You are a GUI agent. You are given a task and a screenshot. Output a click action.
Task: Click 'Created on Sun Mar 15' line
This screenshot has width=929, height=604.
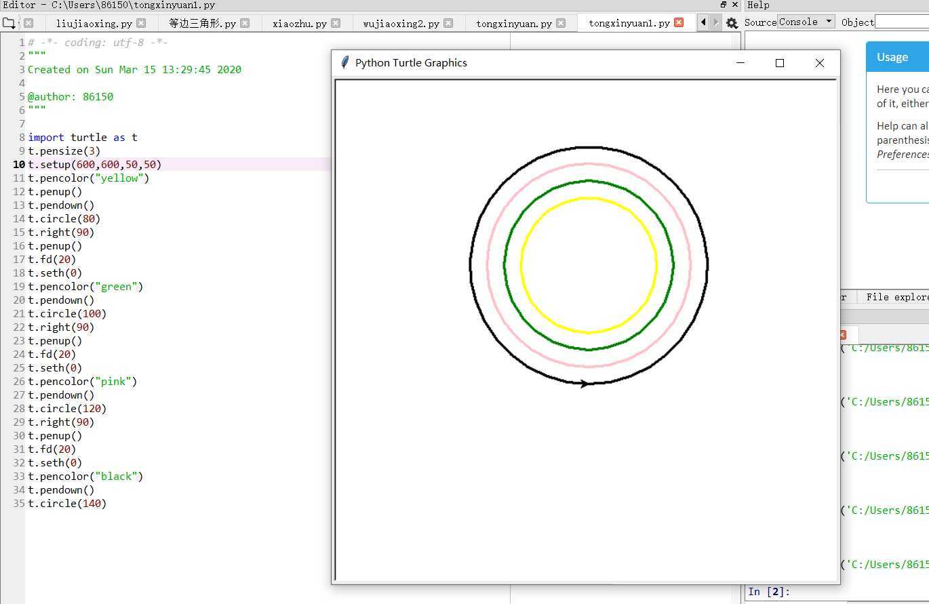134,69
